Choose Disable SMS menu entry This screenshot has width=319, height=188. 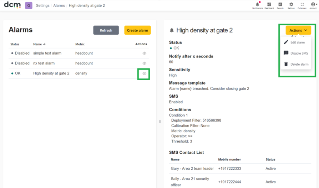point(296,53)
